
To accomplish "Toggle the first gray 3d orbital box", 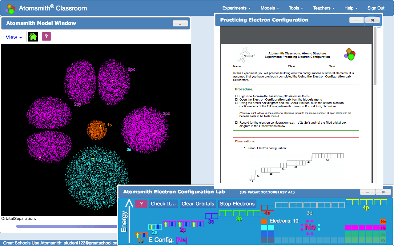I will click(282, 205).
